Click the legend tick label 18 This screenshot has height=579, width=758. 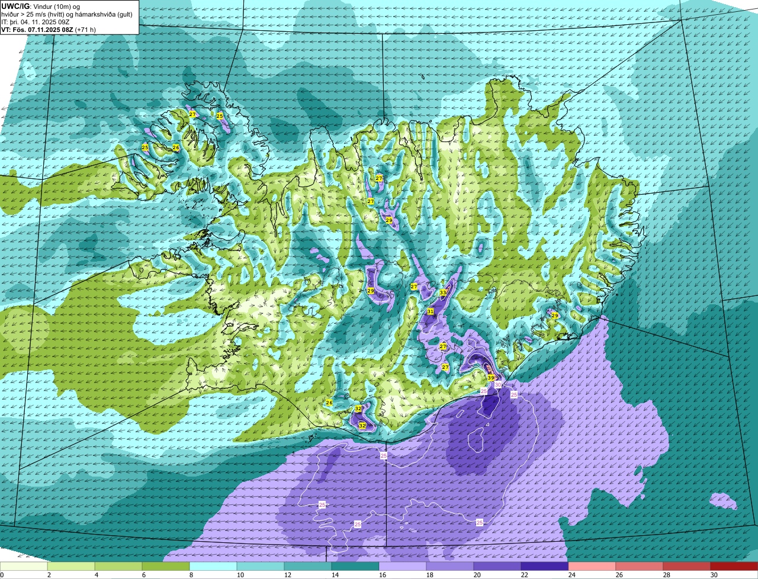click(429, 575)
